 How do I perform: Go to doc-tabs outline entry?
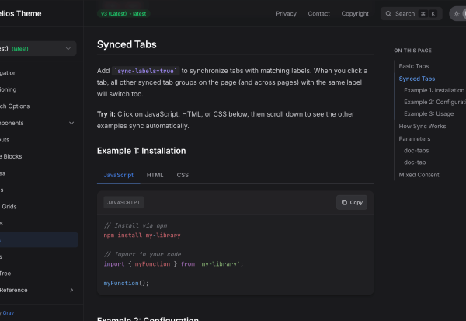click(x=416, y=151)
